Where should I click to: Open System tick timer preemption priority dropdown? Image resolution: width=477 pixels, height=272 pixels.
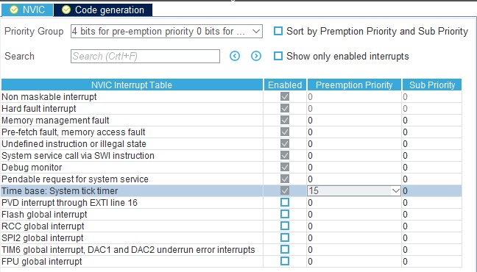(x=354, y=191)
